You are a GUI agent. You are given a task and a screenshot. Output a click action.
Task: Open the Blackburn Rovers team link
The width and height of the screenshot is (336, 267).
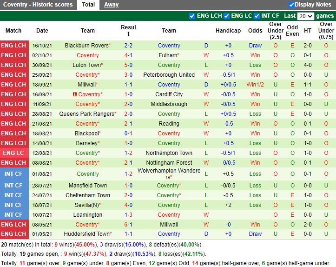tap(86, 46)
